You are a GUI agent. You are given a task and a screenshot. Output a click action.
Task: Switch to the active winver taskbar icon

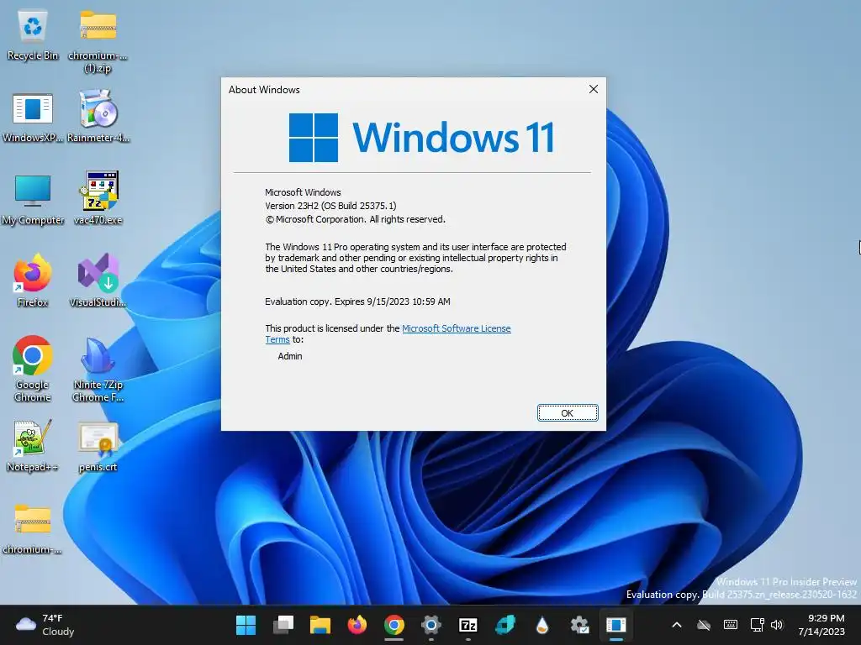tap(616, 625)
